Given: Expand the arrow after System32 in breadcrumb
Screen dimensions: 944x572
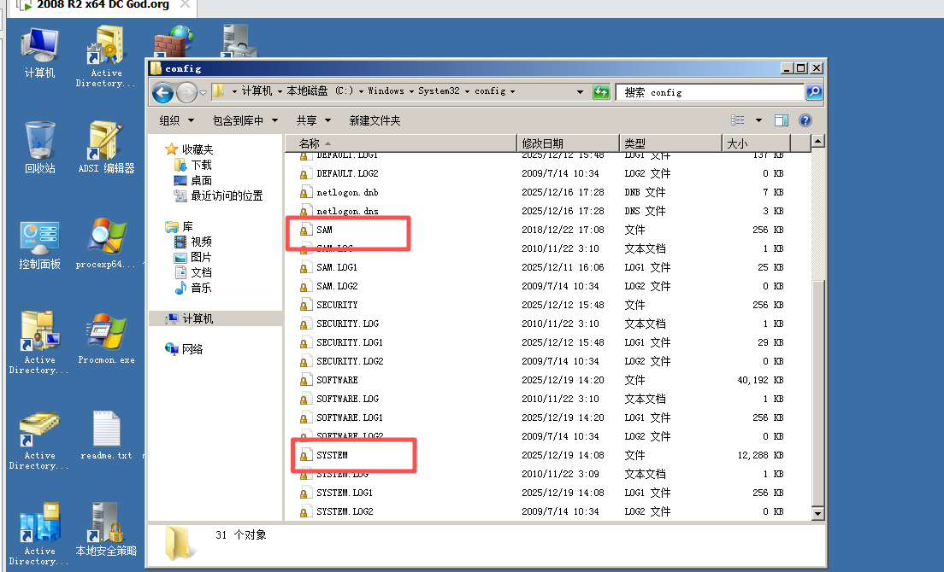Looking at the screenshot, I should 467,91.
